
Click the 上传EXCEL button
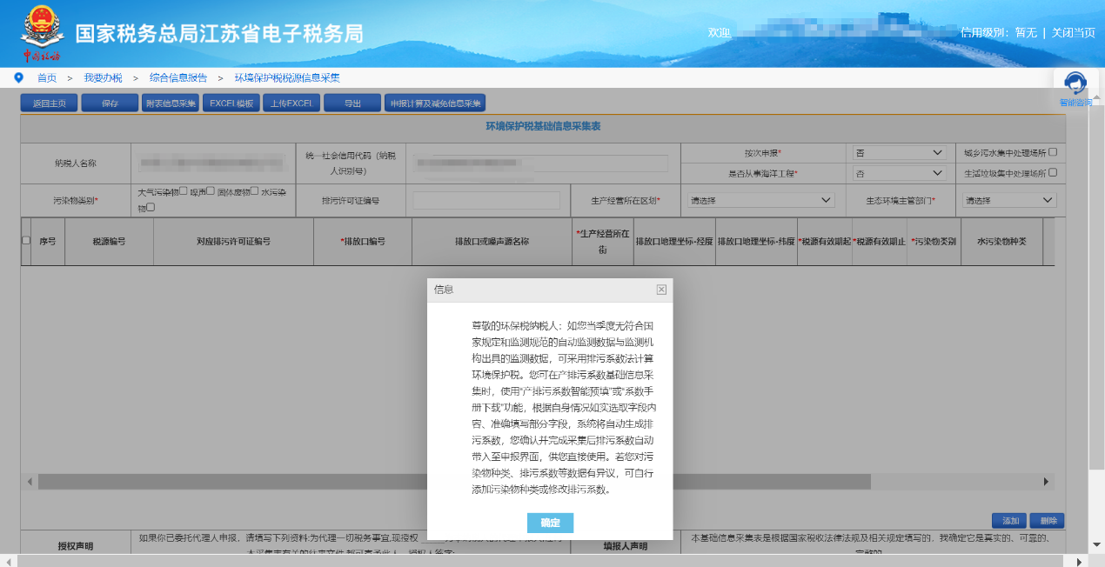click(291, 103)
